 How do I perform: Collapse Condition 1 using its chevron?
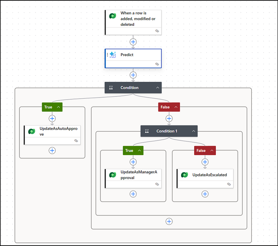pos(194,131)
